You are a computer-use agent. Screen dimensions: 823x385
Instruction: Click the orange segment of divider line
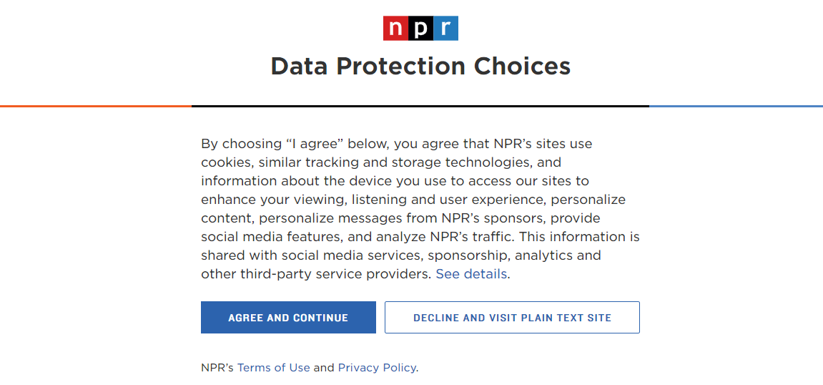[96, 106]
